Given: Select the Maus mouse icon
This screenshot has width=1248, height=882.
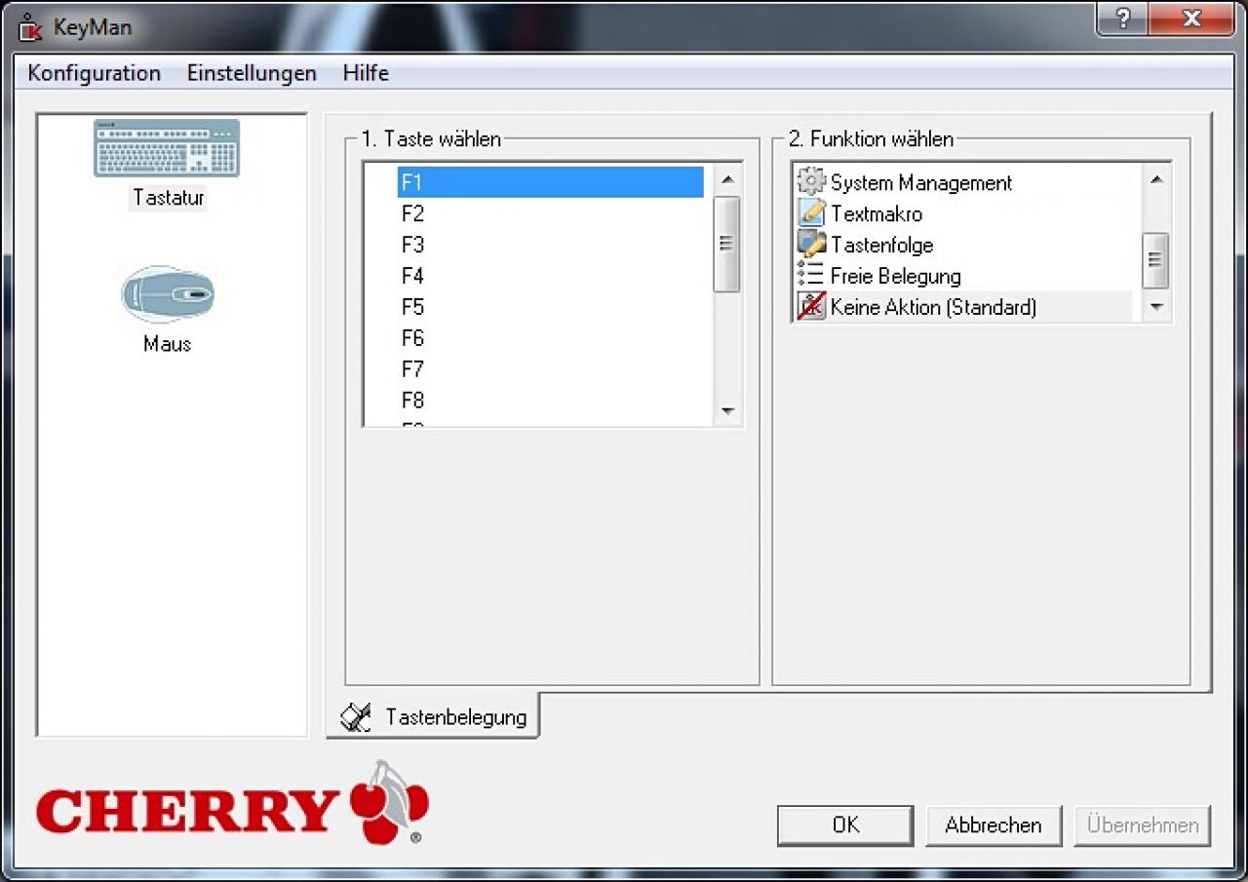Looking at the screenshot, I should pyautogui.click(x=168, y=293).
